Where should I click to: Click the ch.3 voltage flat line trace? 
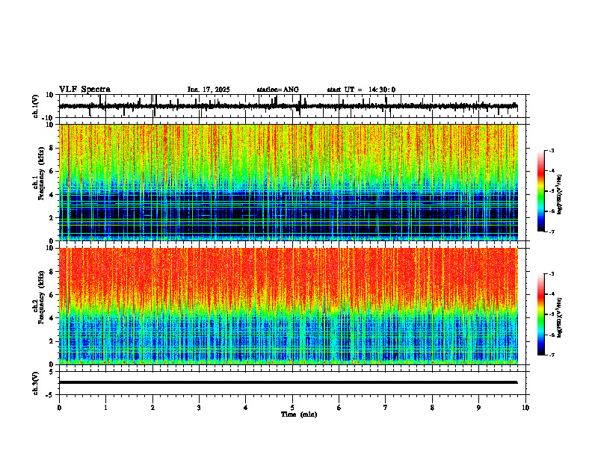[288, 382]
